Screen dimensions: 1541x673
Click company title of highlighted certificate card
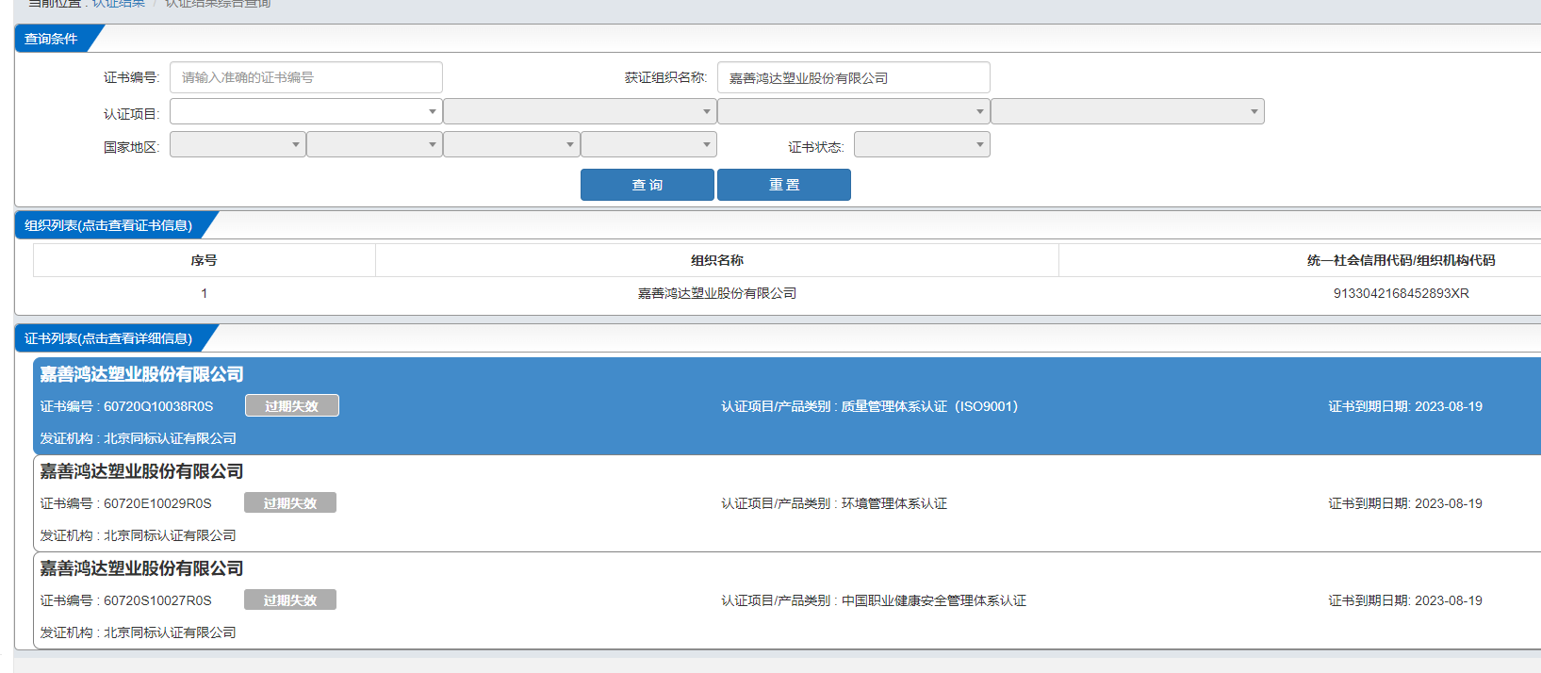tap(141, 374)
